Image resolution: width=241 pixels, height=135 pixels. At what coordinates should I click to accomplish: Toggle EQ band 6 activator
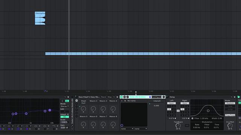pos(36,129)
